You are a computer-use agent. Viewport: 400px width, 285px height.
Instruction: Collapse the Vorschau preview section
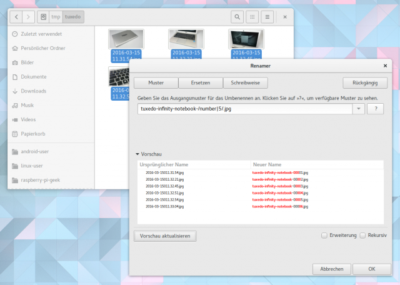[137, 154]
